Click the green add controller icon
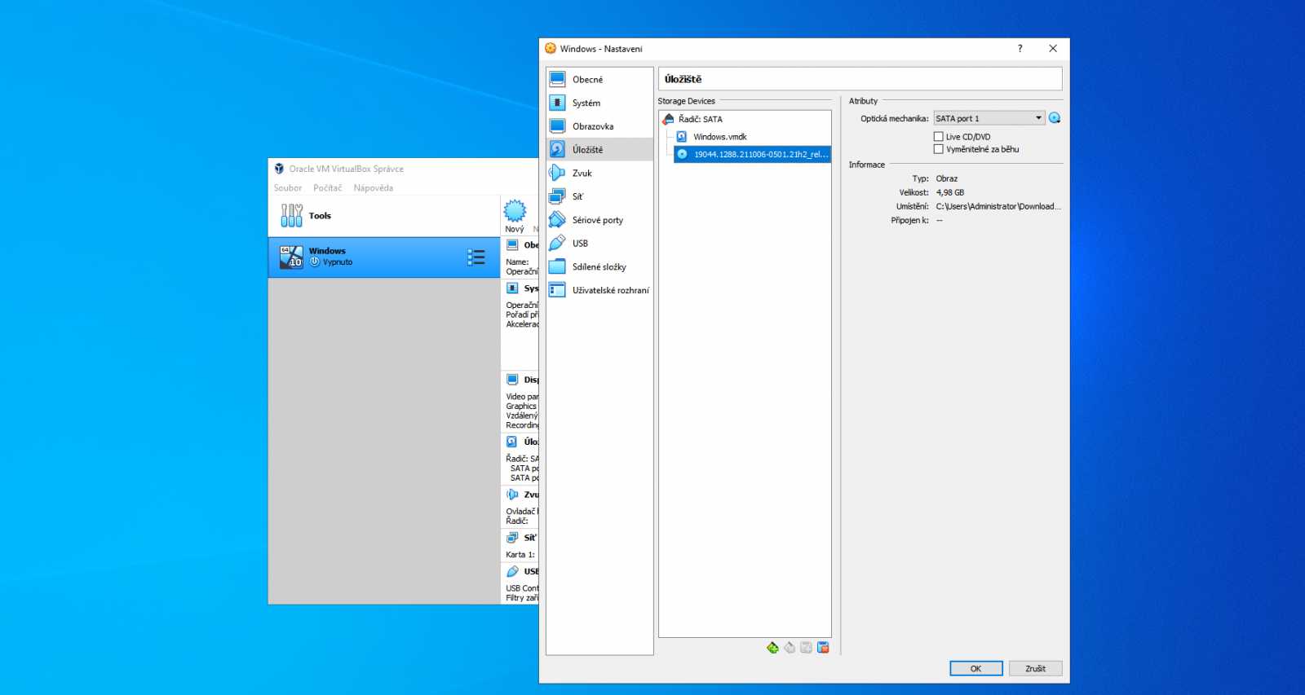1305x695 pixels. (x=772, y=648)
